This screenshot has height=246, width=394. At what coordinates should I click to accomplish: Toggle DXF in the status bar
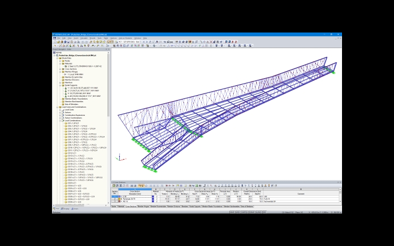(x=264, y=212)
